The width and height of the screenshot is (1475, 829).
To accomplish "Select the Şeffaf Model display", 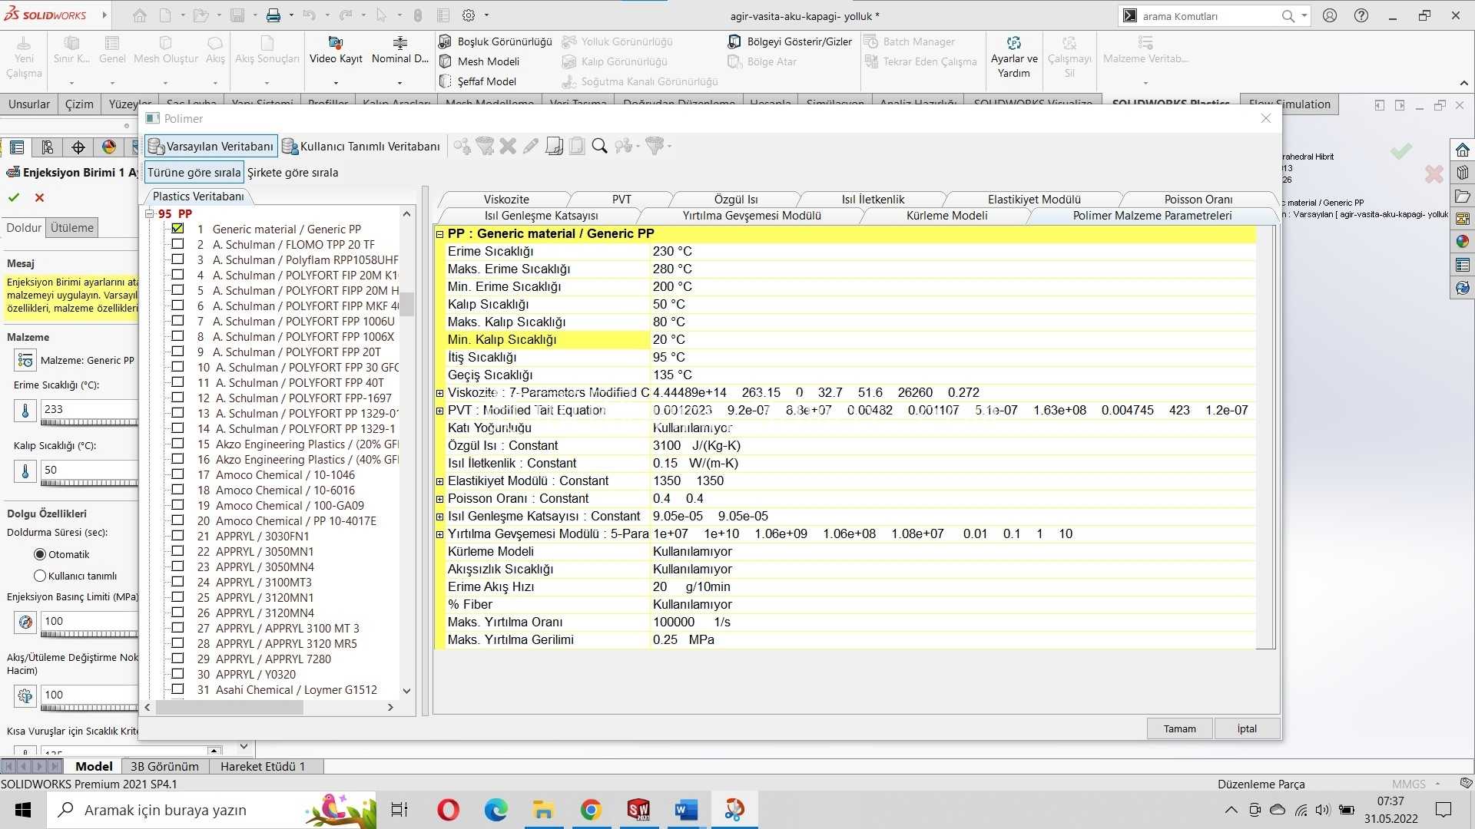I will pyautogui.click(x=478, y=81).
